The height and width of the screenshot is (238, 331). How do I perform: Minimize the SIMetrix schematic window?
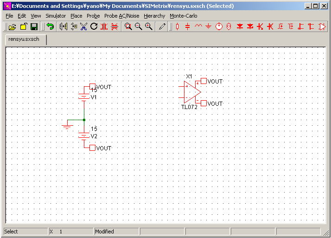[x=308, y=6]
